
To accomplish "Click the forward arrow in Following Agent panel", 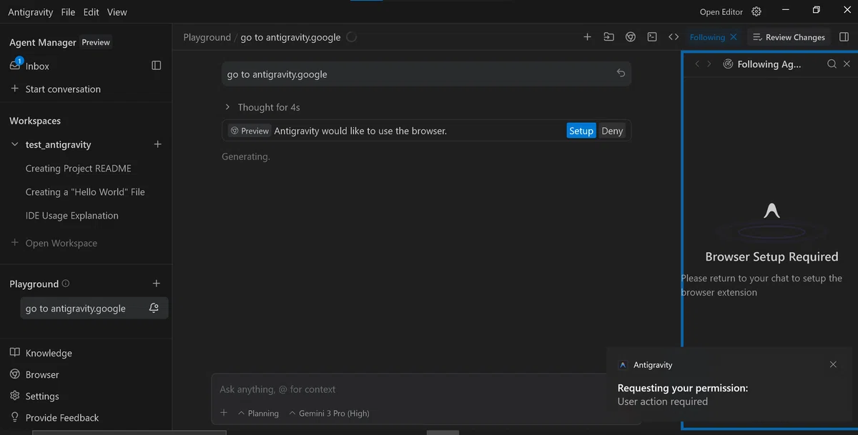I will [x=709, y=64].
